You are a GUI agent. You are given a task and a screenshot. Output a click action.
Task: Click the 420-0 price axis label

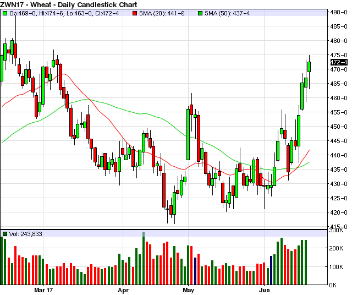339,212
